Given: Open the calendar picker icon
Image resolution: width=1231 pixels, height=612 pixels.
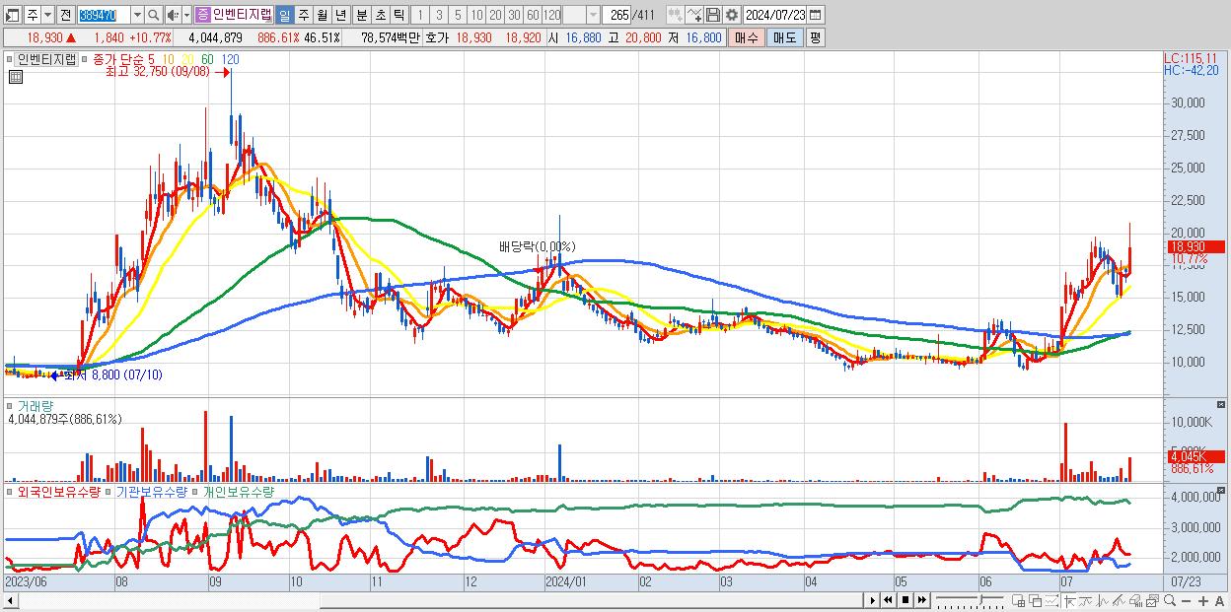Looking at the screenshot, I should click(x=816, y=15).
